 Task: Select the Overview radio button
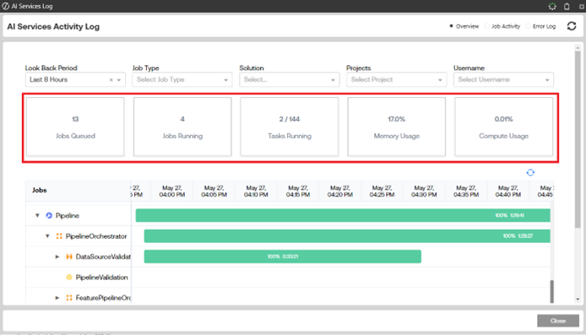[451, 26]
